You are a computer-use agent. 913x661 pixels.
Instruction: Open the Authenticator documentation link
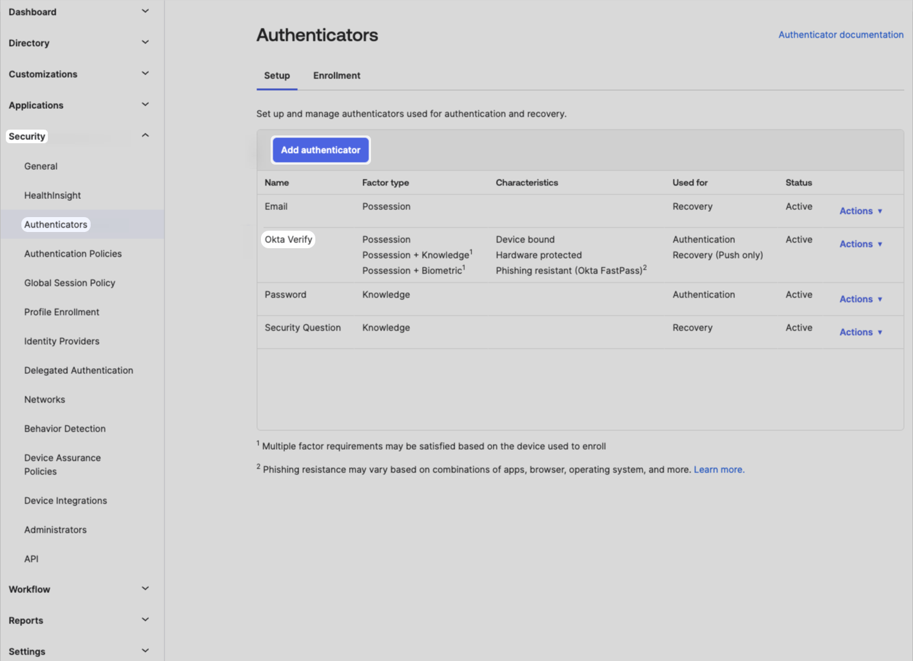point(840,34)
